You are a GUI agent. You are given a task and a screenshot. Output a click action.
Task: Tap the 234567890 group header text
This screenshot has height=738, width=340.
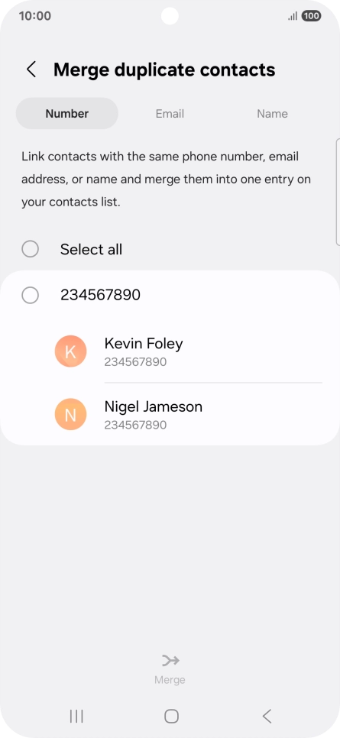(x=100, y=295)
